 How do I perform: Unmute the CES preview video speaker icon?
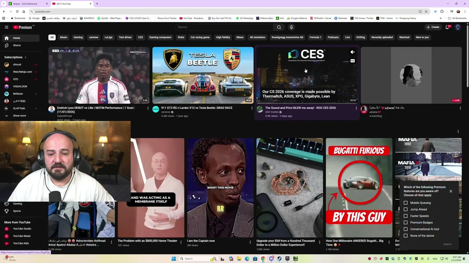352,52
